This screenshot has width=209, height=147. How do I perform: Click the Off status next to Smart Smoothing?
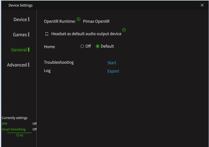[x=34, y=129]
